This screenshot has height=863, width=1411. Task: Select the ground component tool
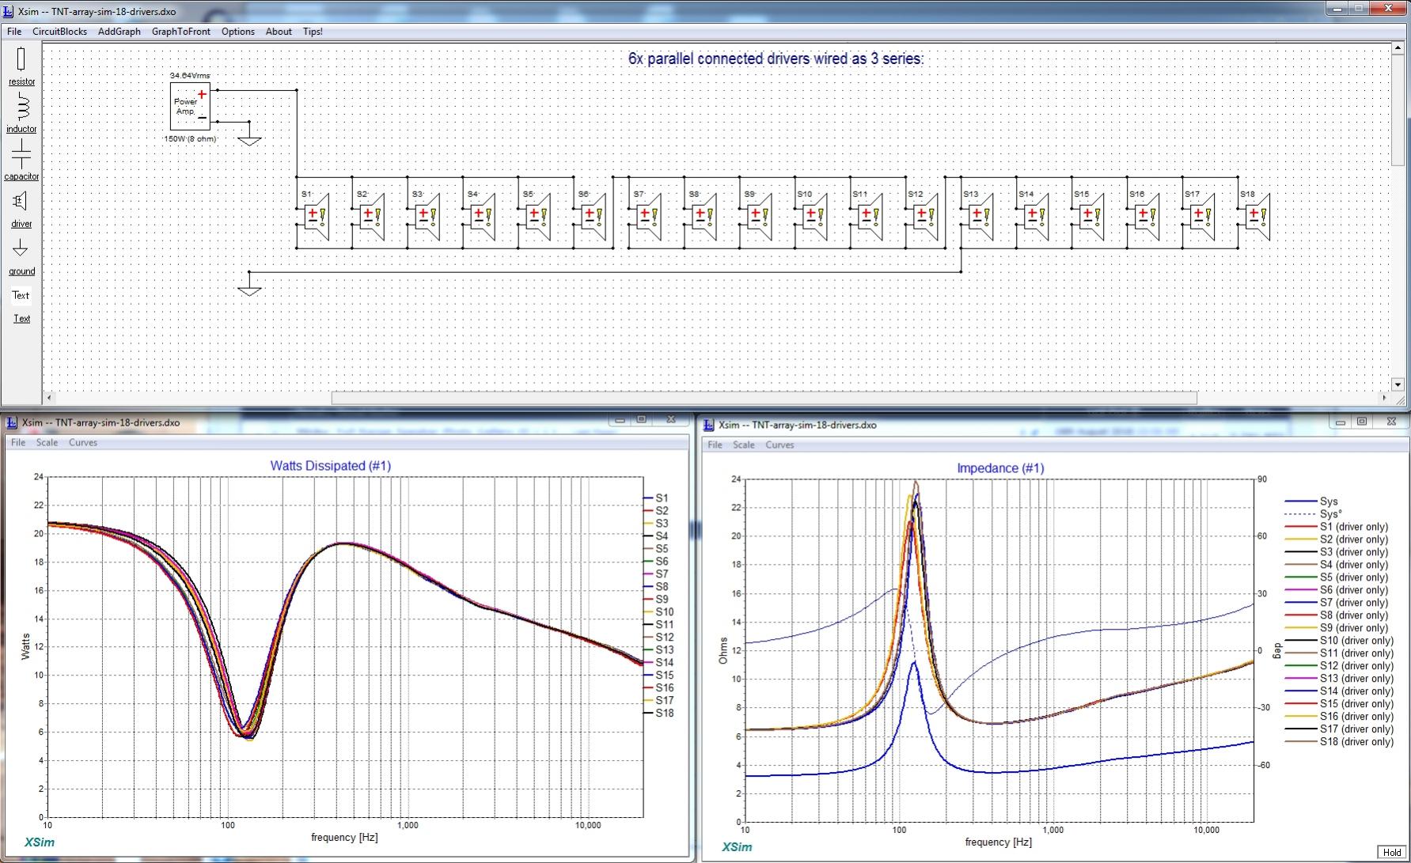click(x=21, y=256)
